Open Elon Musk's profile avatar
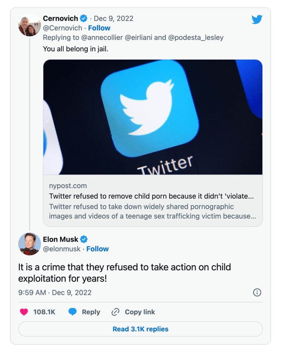This screenshot has width=283, height=353. pos(30,244)
